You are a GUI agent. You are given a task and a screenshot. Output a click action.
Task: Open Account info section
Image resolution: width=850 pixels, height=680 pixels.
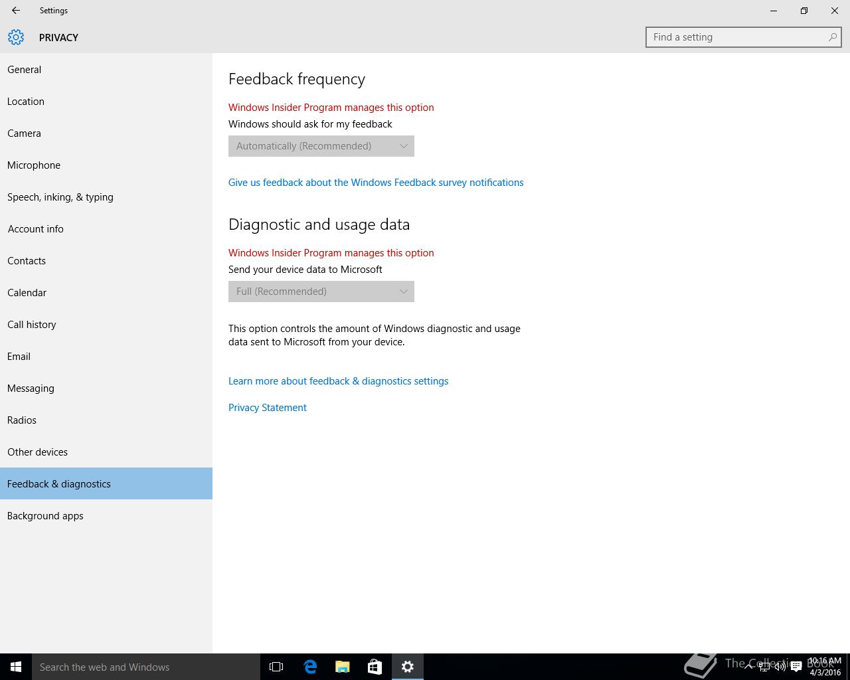coord(106,229)
